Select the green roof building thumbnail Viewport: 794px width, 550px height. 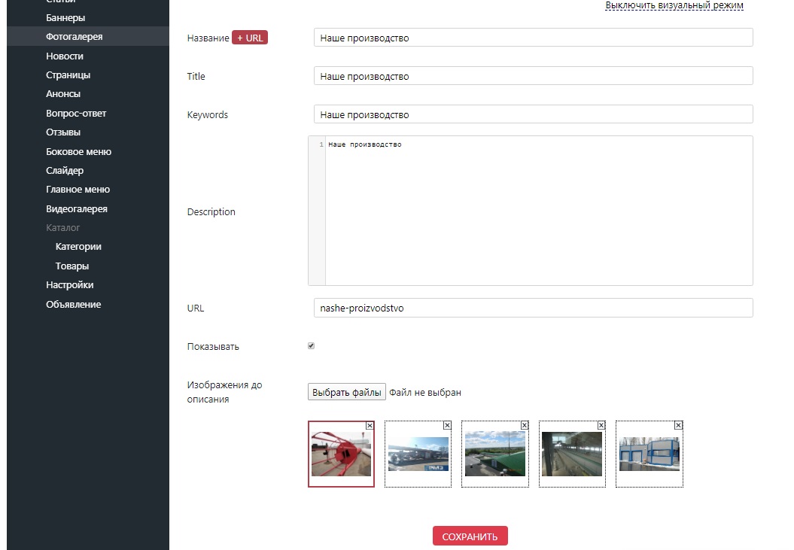coord(494,454)
